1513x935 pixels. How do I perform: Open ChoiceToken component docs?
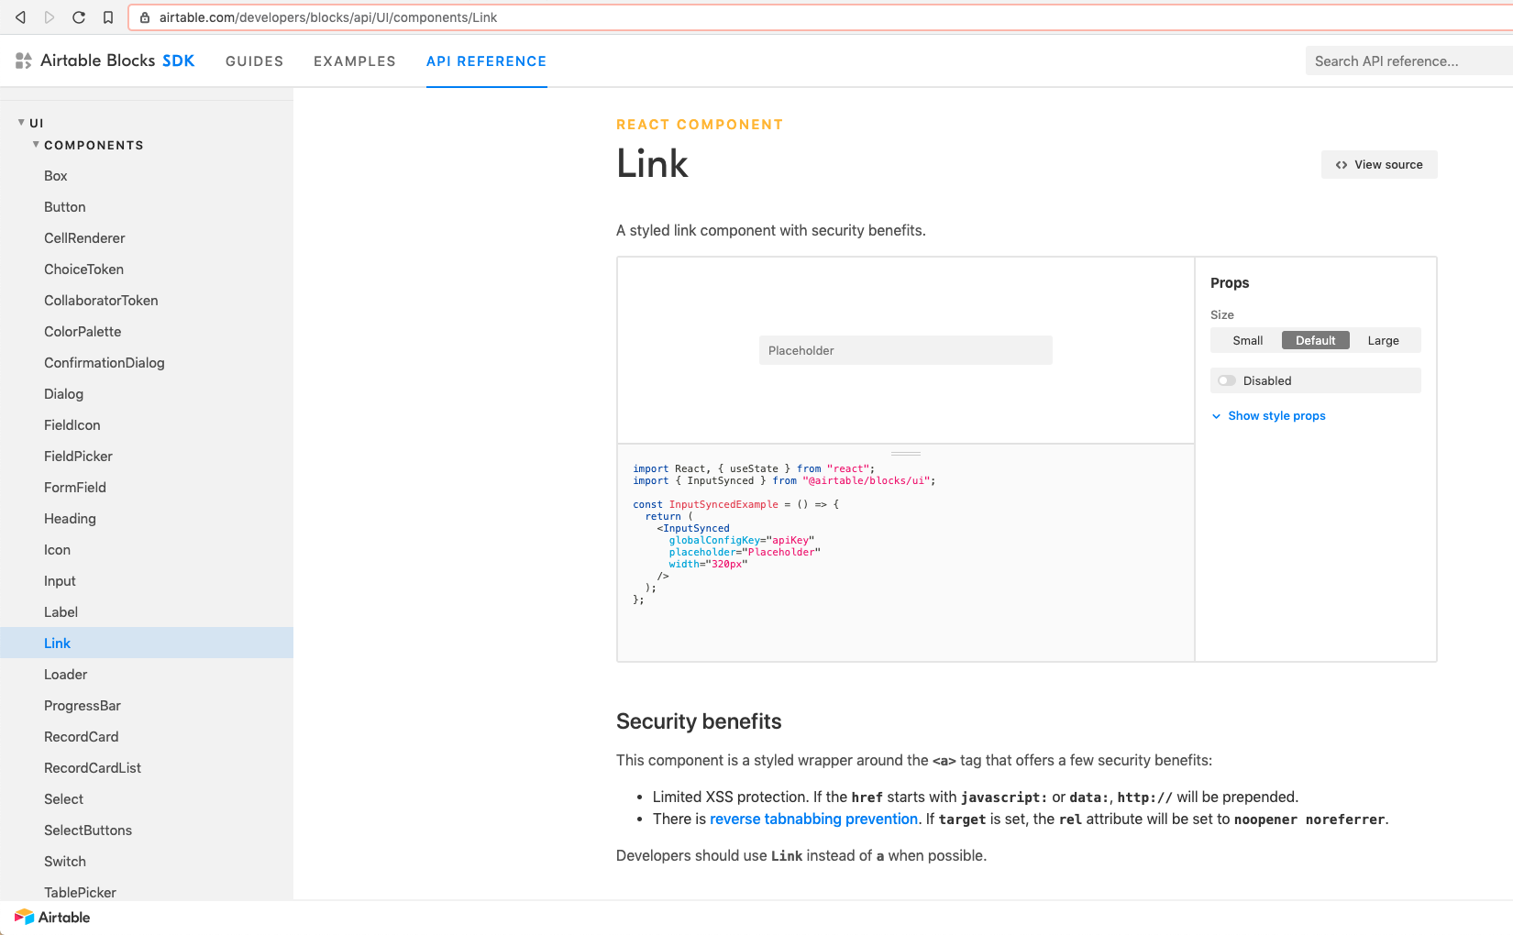(x=83, y=269)
